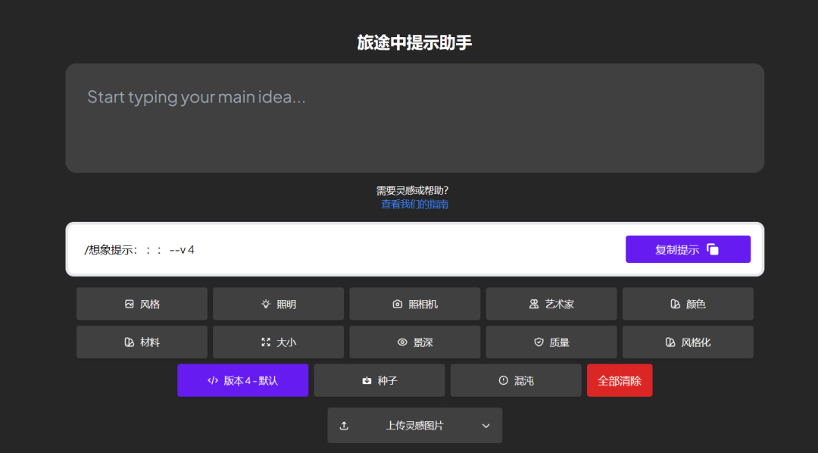This screenshot has width=818, height=453.
Task: Click the palette icon beside 颜色
Action: click(675, 304)
